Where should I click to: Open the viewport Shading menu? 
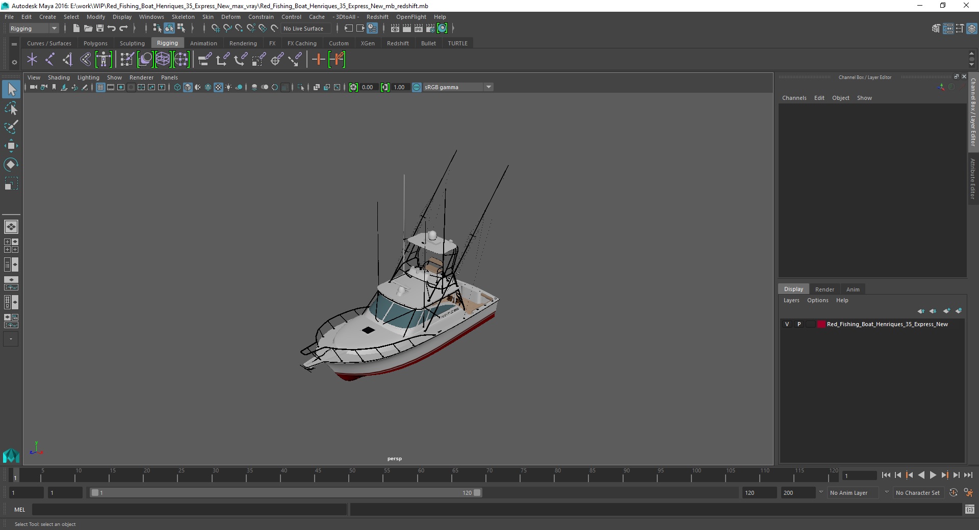[59, 77]
